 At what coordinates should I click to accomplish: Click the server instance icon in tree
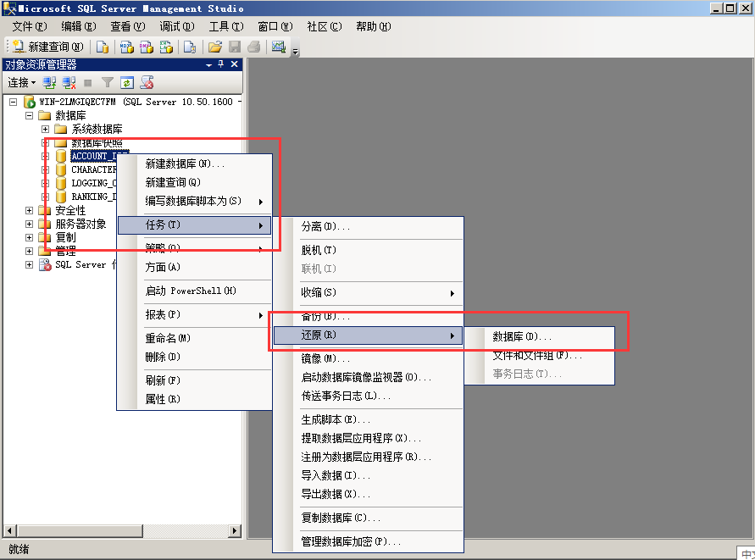coord(30,102)
